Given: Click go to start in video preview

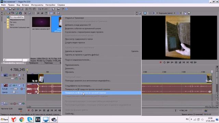Looking at the screenshot, I should [x=184, y=62].
